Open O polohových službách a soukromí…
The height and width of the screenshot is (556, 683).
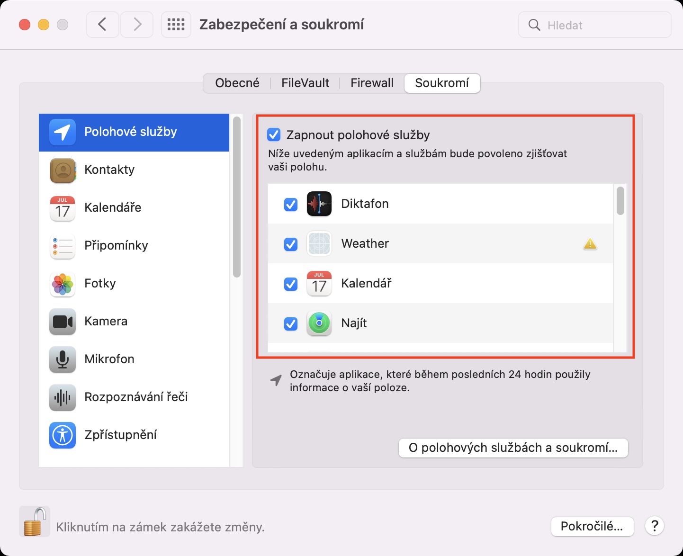513,448
